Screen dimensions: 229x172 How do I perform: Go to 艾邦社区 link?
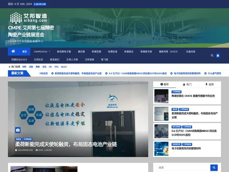point(38,60)
